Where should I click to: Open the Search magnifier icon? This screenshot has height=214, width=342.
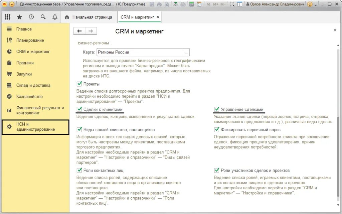tap(43, 17)
